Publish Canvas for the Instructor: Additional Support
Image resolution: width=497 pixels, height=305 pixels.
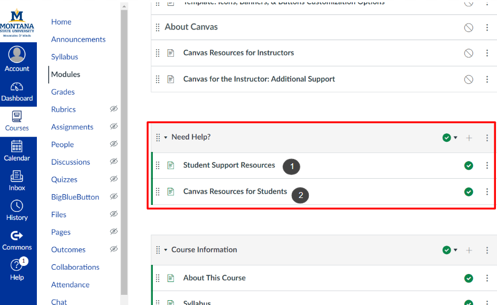[x=469, y=79]
